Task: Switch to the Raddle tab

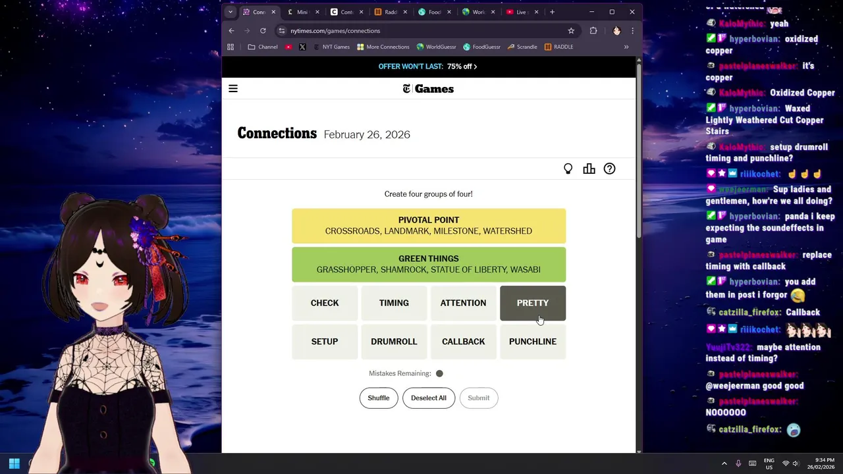Action: 391,12
